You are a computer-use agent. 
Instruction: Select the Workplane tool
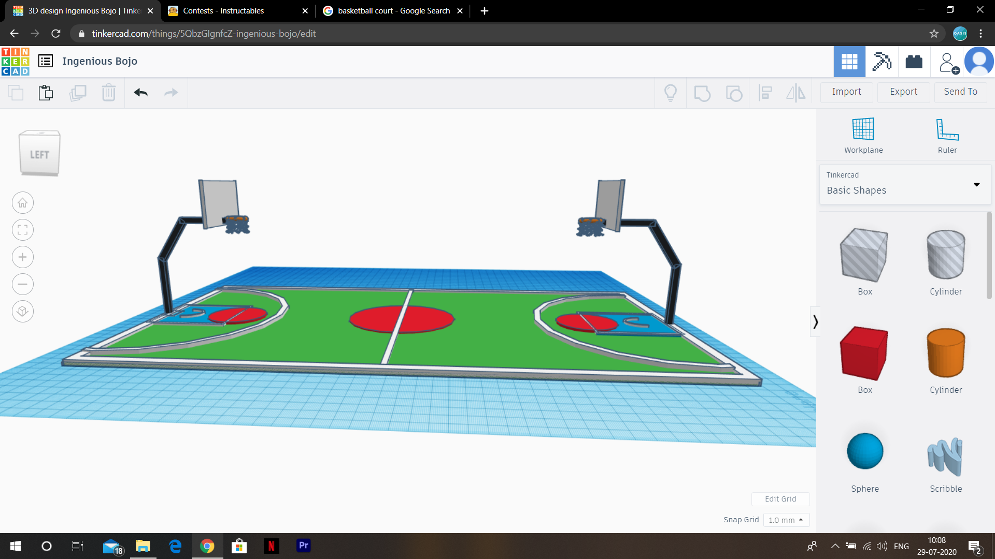pos(862,135)
